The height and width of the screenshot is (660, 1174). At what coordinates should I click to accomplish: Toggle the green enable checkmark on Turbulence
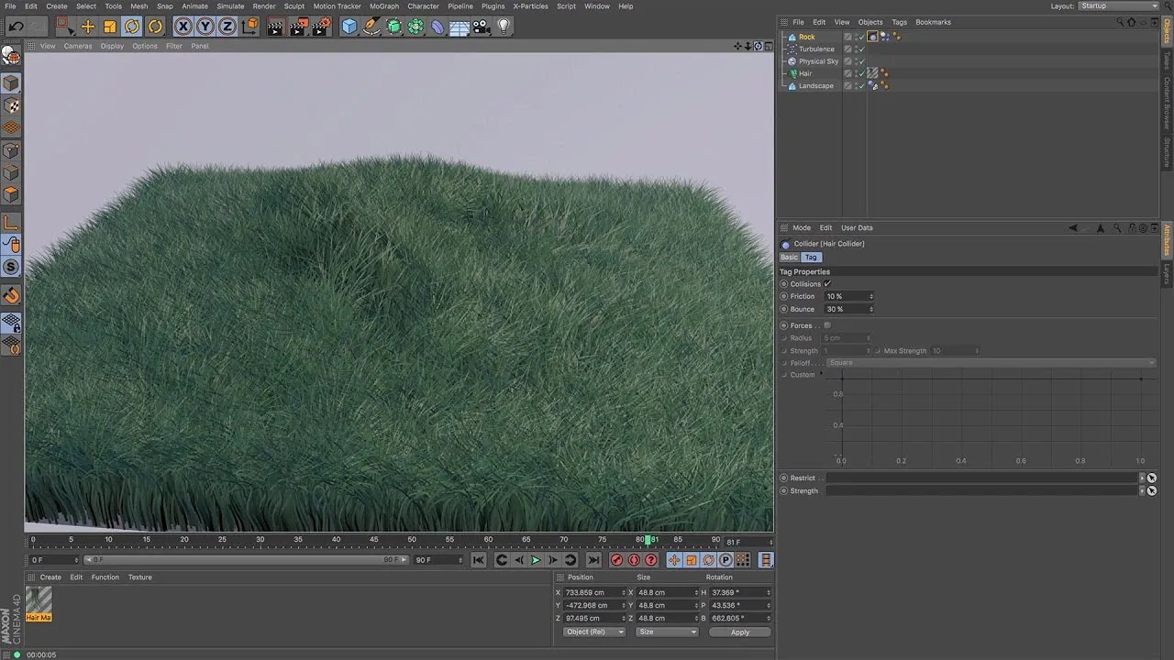862,49
